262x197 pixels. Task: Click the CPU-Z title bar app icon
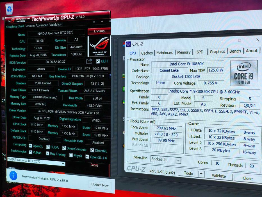coord(128,44)
